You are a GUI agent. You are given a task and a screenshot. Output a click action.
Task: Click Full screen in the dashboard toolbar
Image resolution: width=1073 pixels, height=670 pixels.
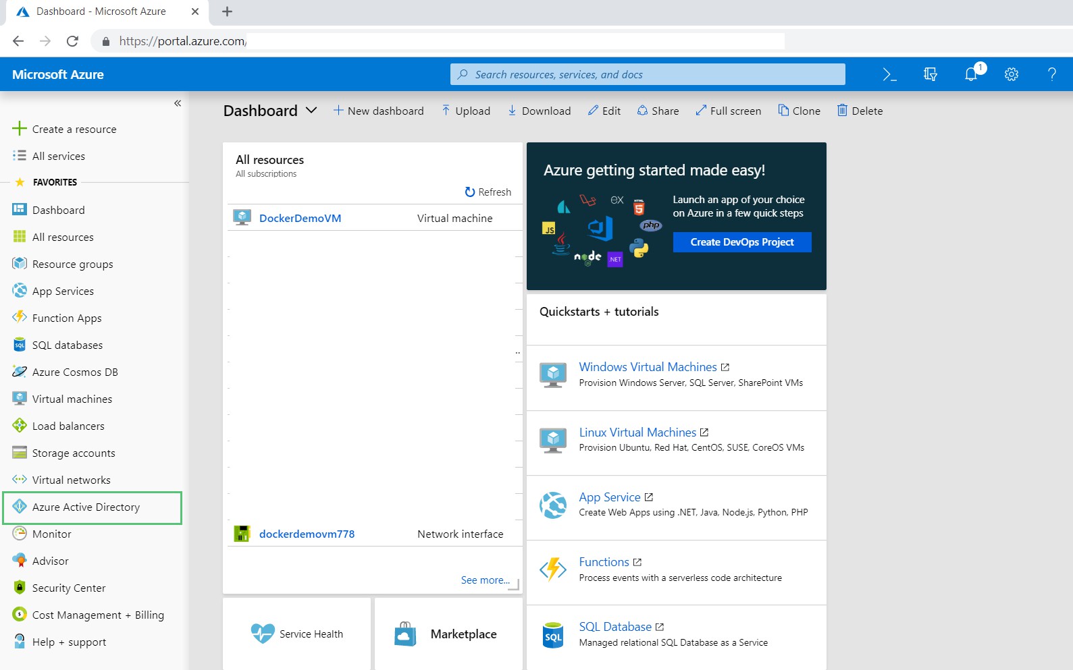tap(728, 111)
